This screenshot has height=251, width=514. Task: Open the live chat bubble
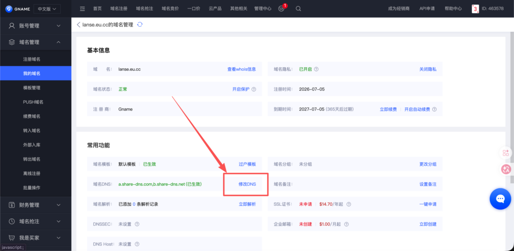pyautogui.click(x=500, y=199)
